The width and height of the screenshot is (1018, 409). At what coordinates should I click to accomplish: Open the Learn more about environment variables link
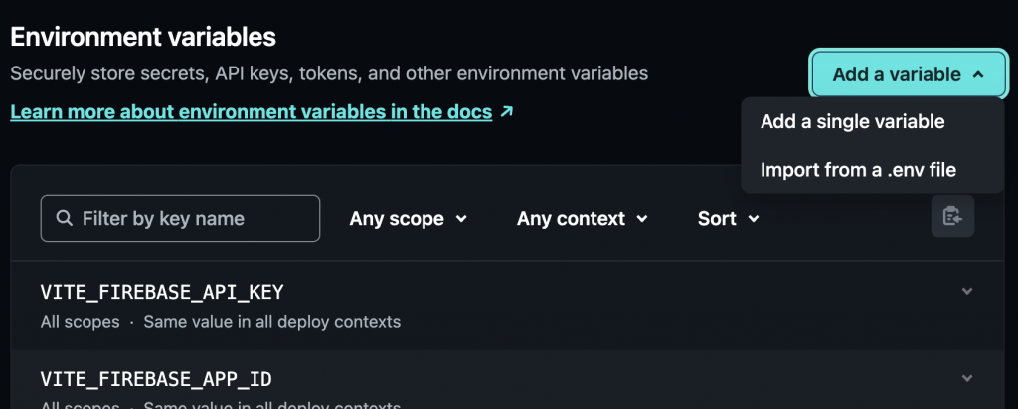tap(251, 112)
